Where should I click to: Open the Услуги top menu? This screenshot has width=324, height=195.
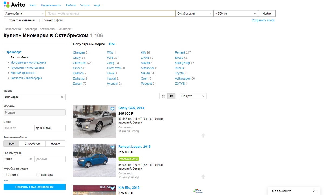pos(85,5)
